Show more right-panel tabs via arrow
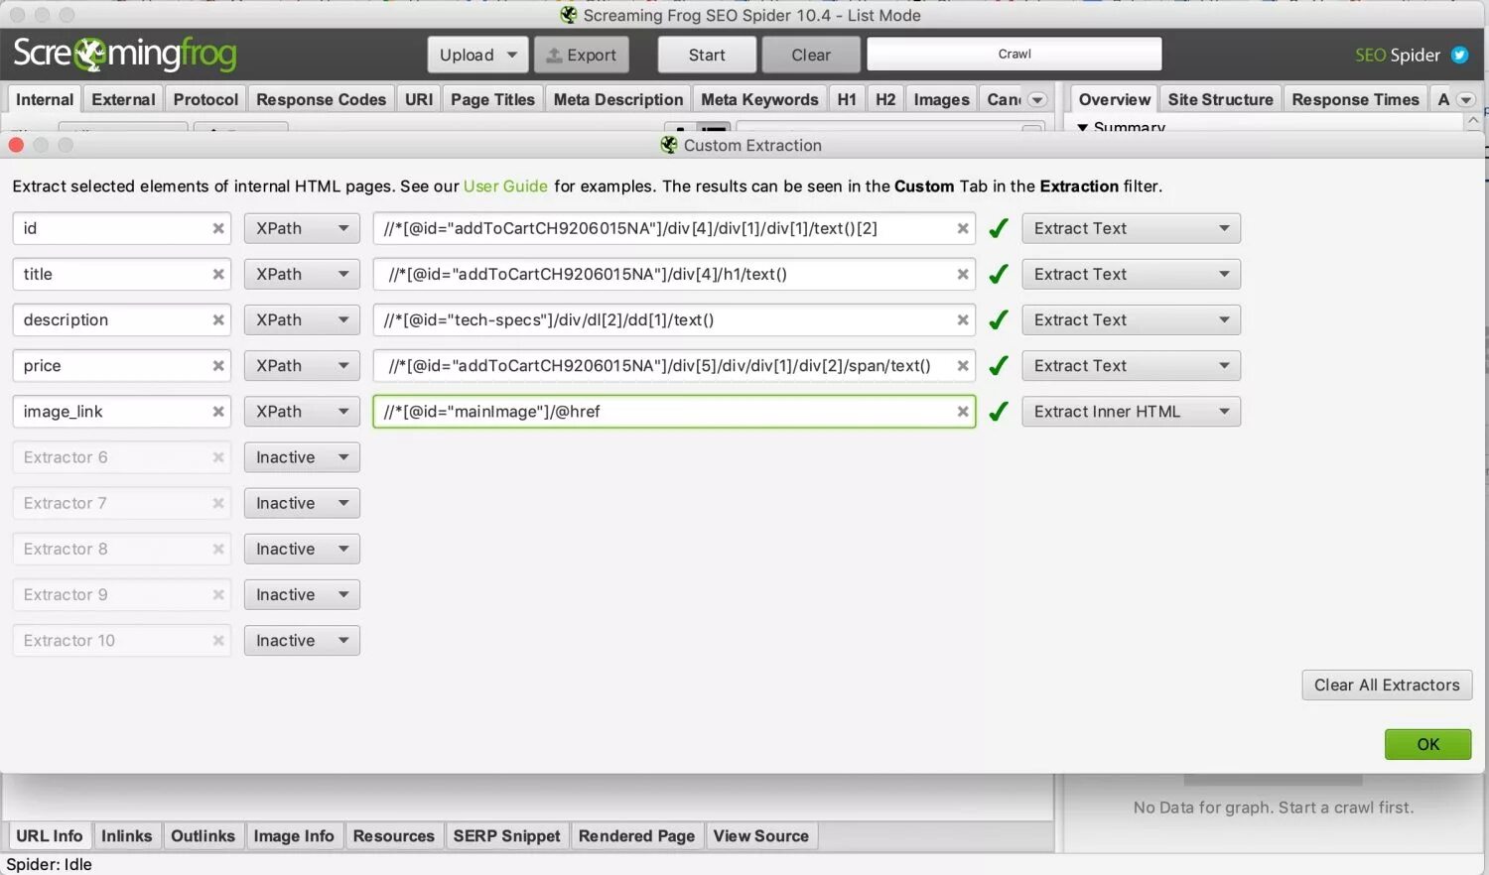The height and width of the screenshot is (875, 1489). tap(1466, 99)
